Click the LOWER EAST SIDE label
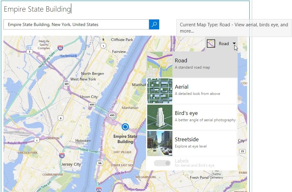This screenshot has width=292, height=192. pyautogui.click(x=122, y=165)
